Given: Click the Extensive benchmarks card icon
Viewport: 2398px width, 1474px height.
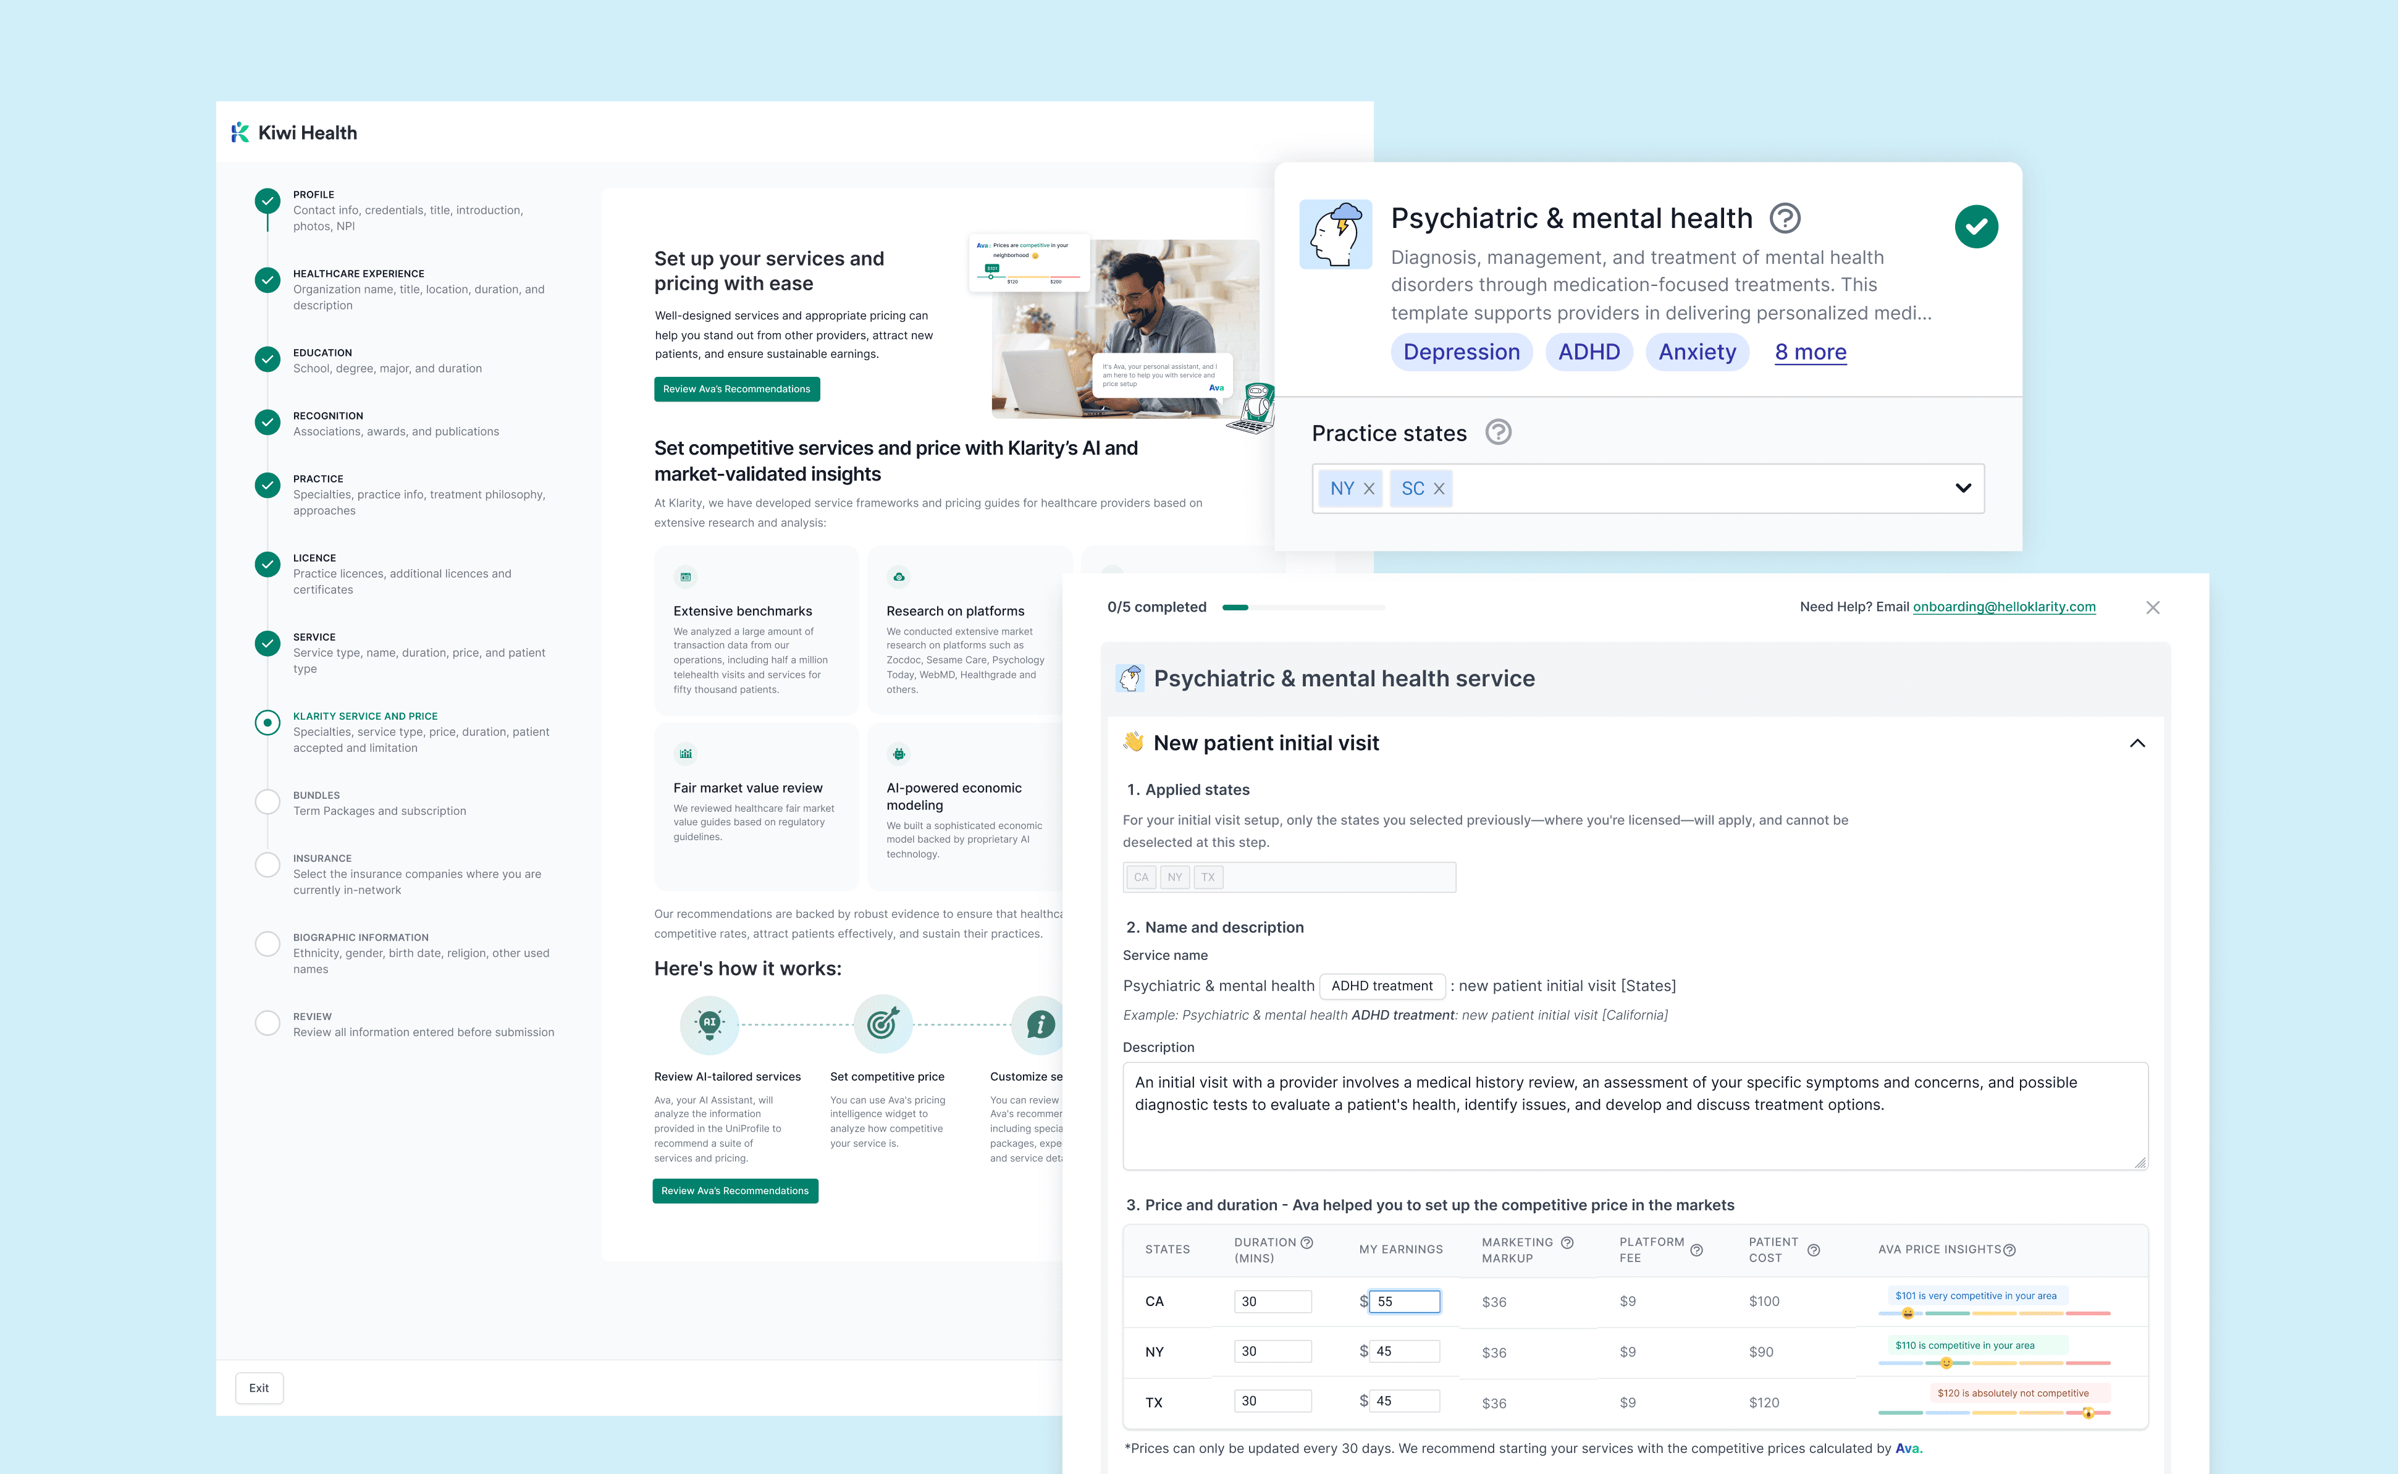Looking at the screenshot, I should [685, 577].
